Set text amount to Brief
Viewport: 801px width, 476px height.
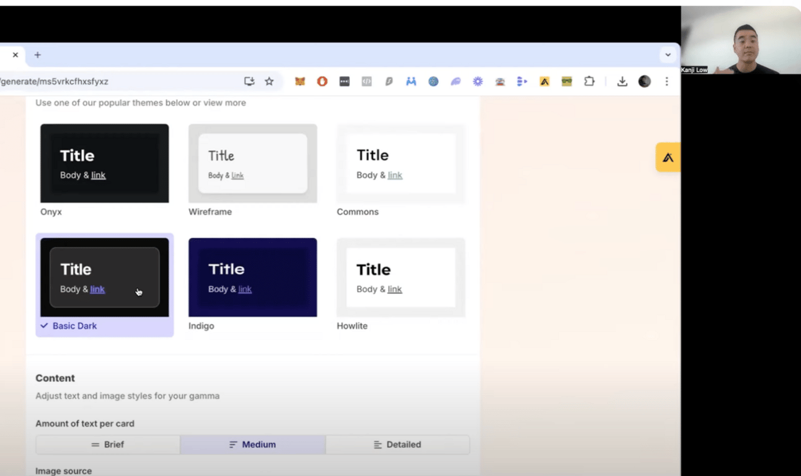coord(108,444)
